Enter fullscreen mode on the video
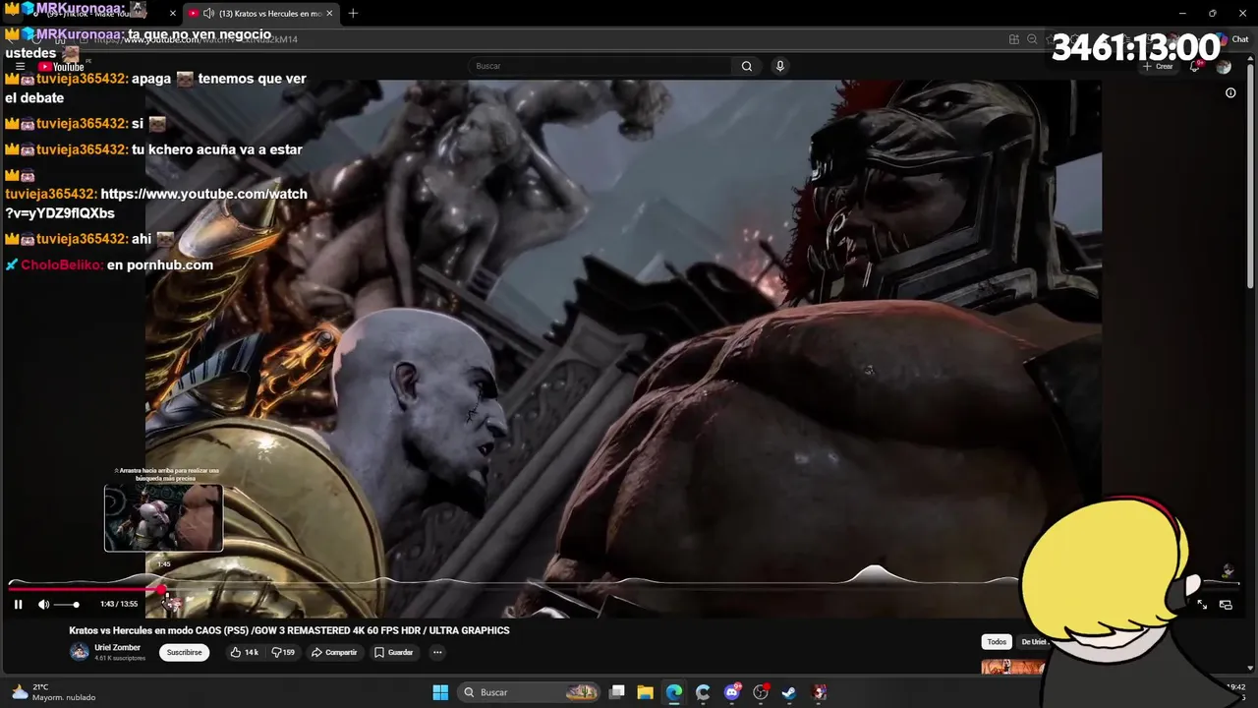1258x708 pixels. pyautogui.click(x=1202, y=605)
